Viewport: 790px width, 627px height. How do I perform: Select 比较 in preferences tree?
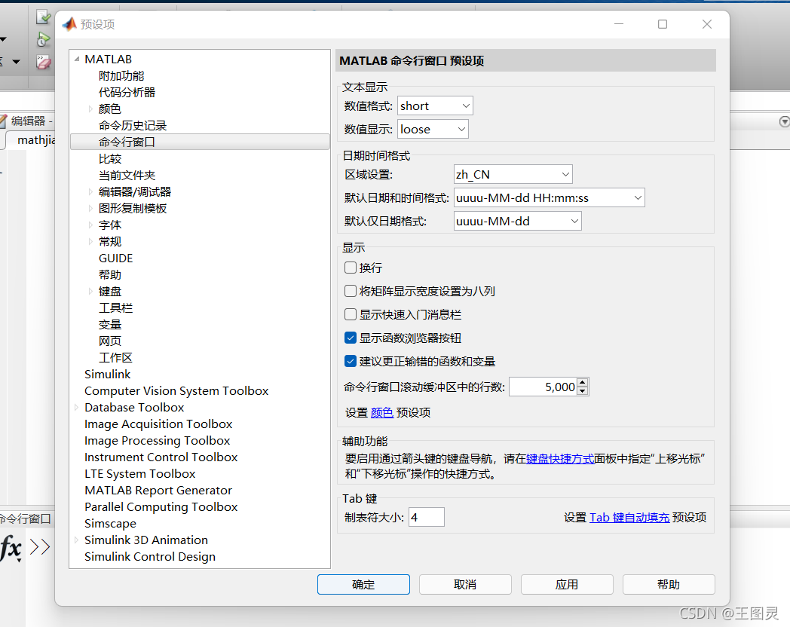click(110, 159)
